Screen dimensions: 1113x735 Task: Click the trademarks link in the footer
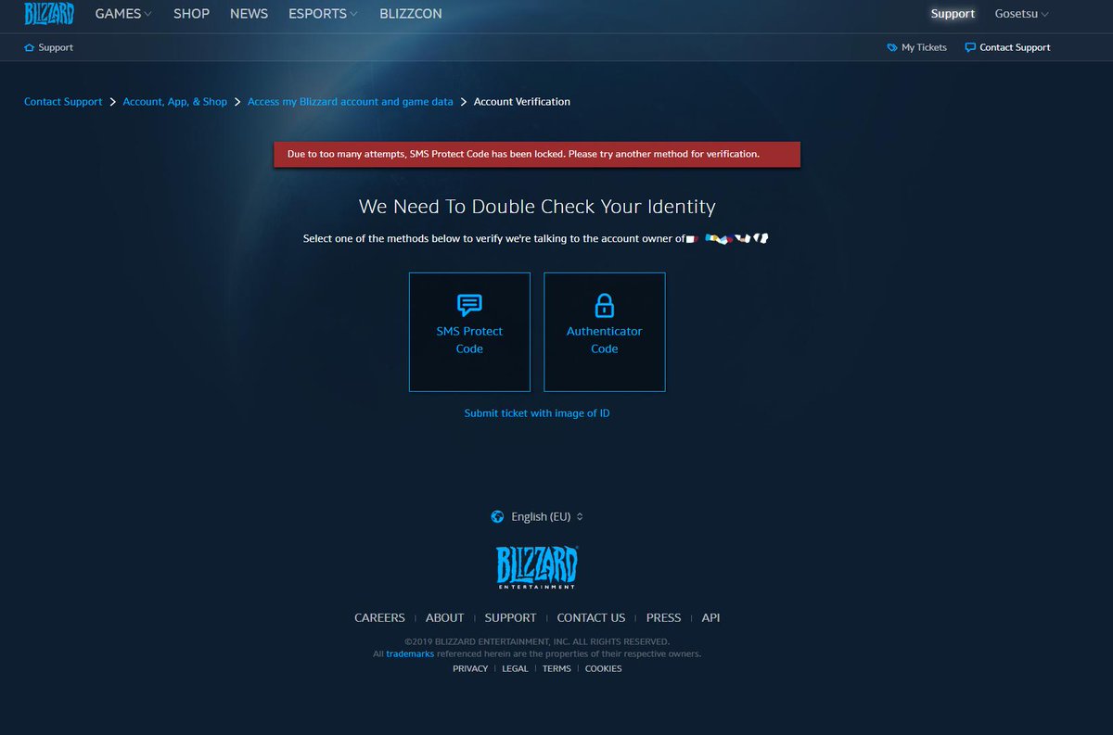tap(409, 653)
